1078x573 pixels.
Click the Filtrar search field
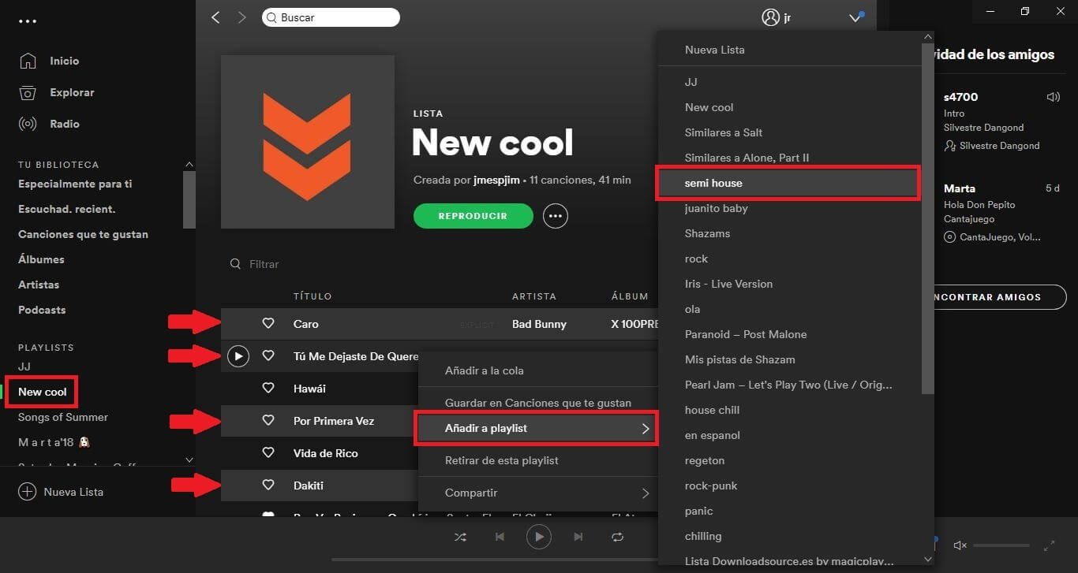pos(264,264)
